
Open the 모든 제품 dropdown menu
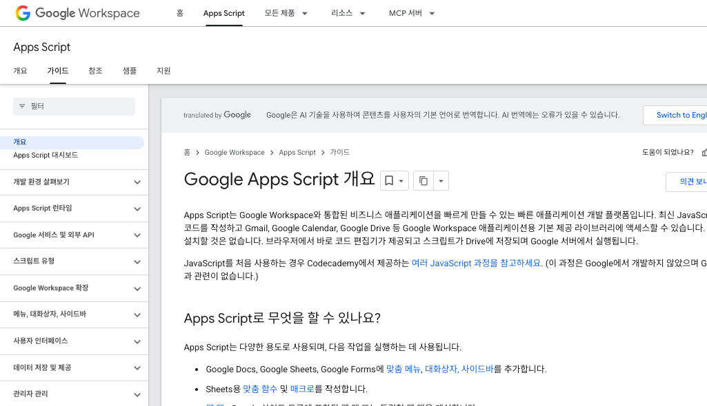[286, 13]
